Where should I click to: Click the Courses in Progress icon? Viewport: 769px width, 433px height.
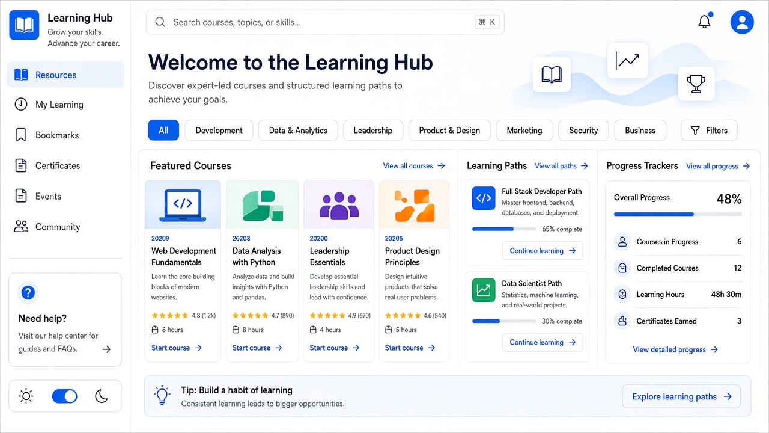pos(622,241)
